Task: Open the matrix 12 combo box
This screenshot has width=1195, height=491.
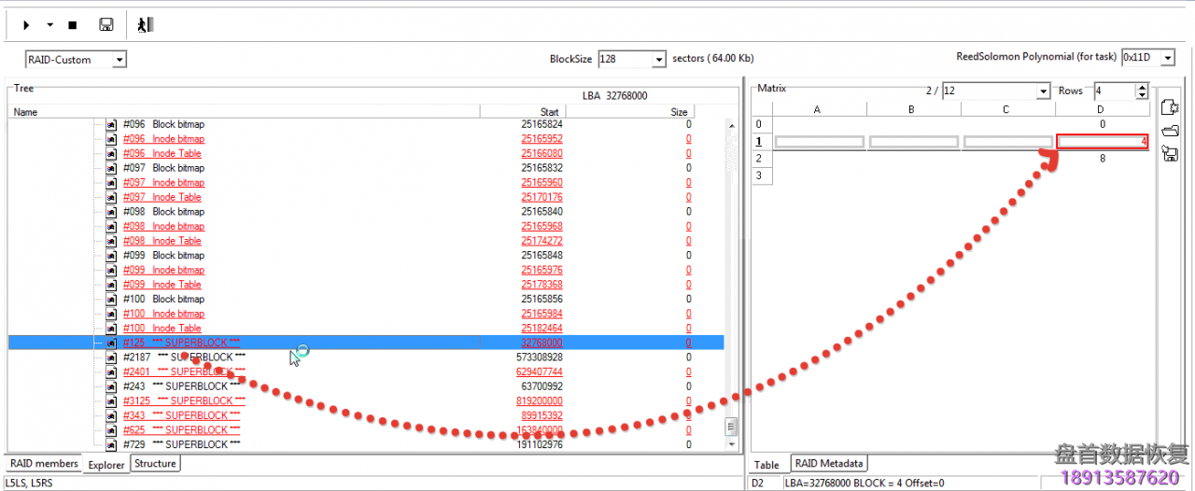Action: coord(1044,91)
